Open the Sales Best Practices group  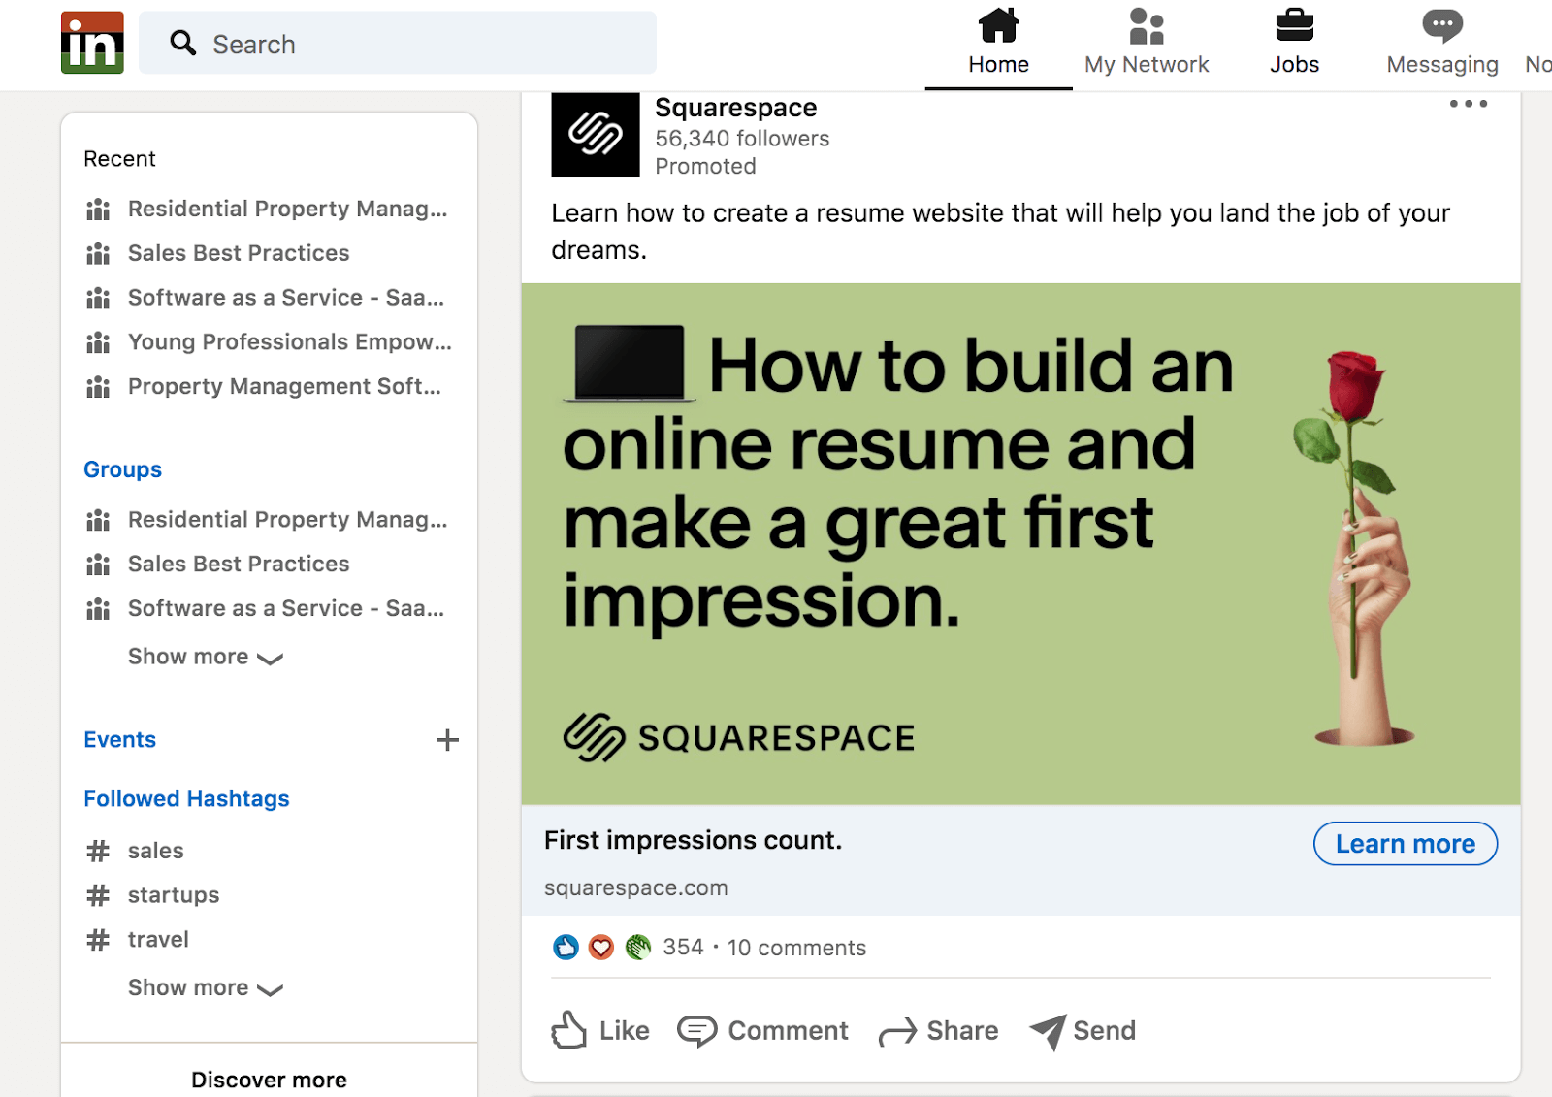[239, 564]
